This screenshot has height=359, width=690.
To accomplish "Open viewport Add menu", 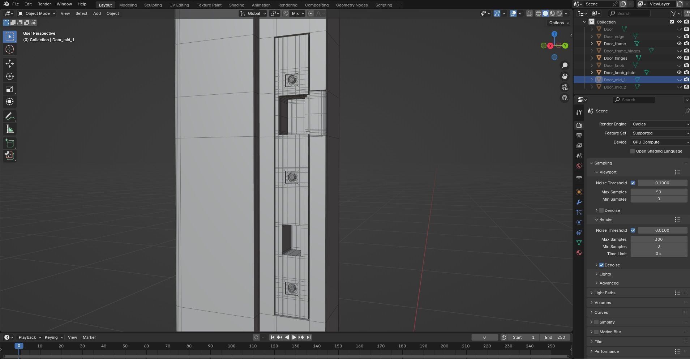I will tap(97, 13).
